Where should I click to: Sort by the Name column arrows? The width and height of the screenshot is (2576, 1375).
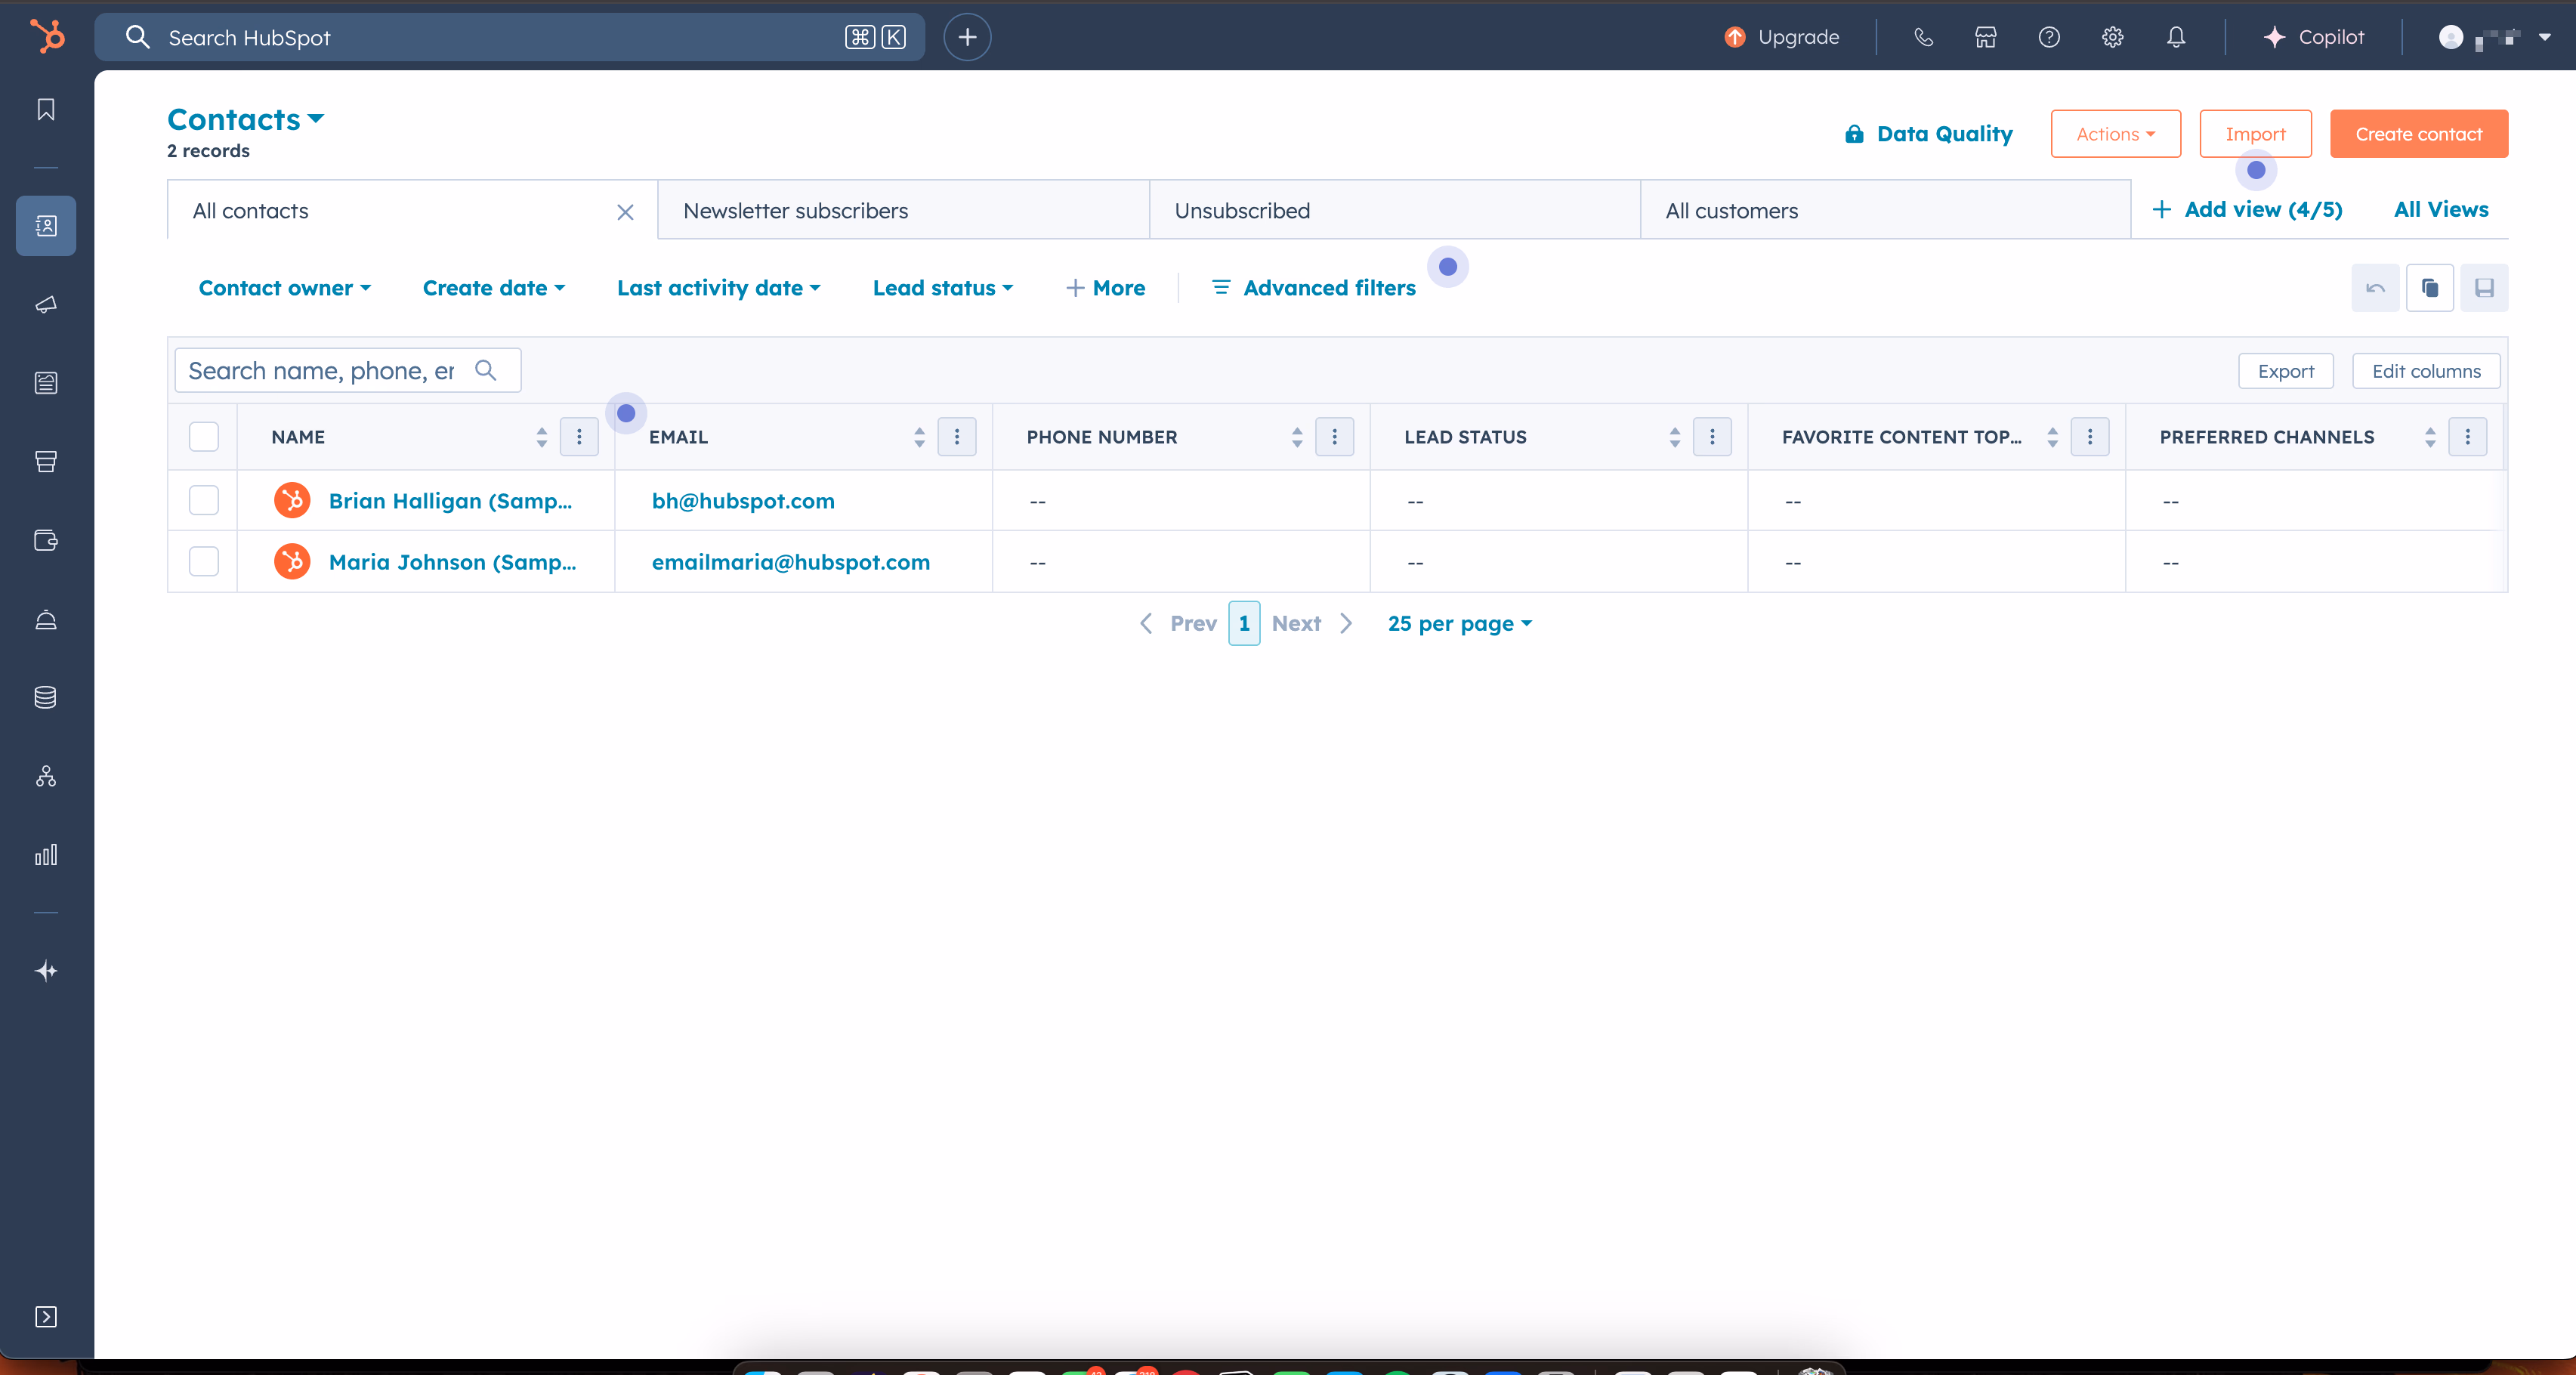pyautogui.click(x=541, y=437)
